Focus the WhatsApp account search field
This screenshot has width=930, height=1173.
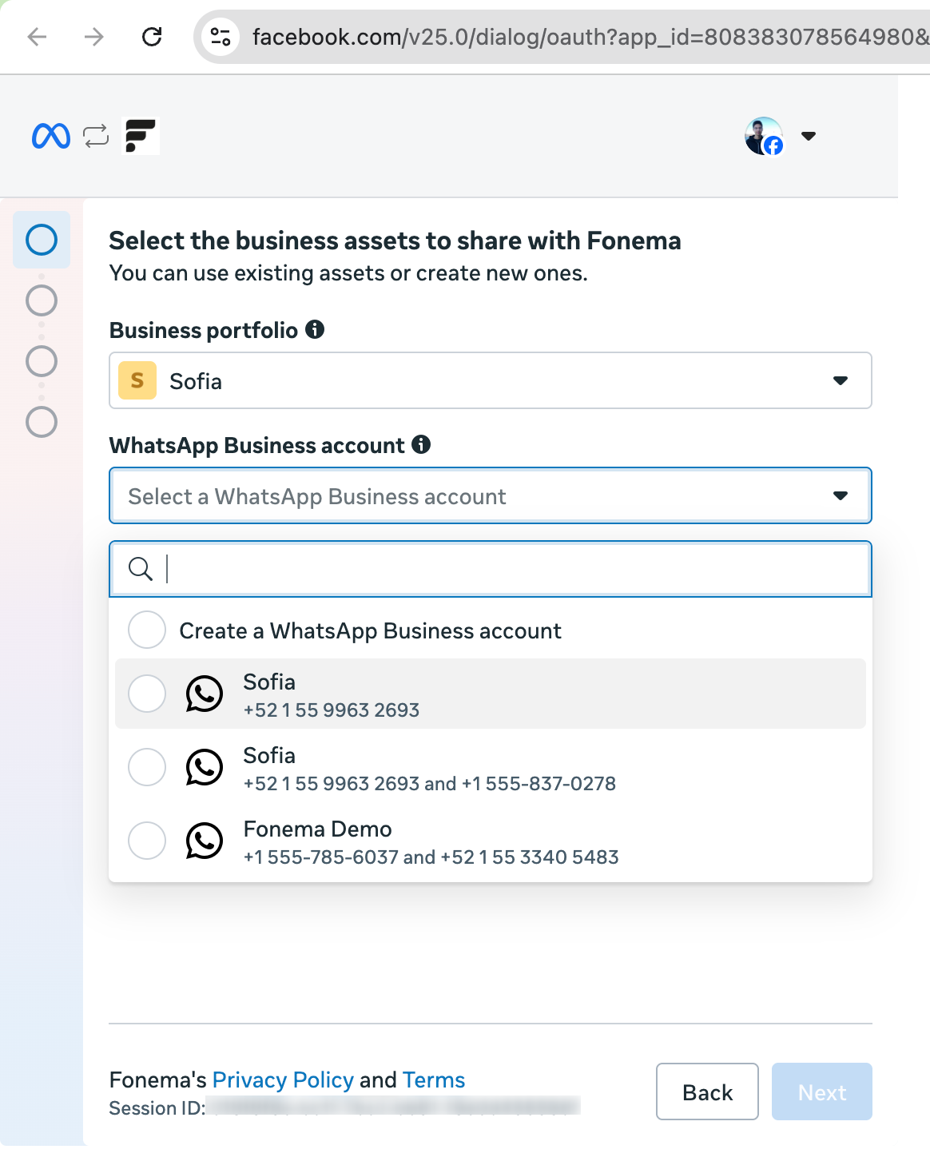(491, 569)
